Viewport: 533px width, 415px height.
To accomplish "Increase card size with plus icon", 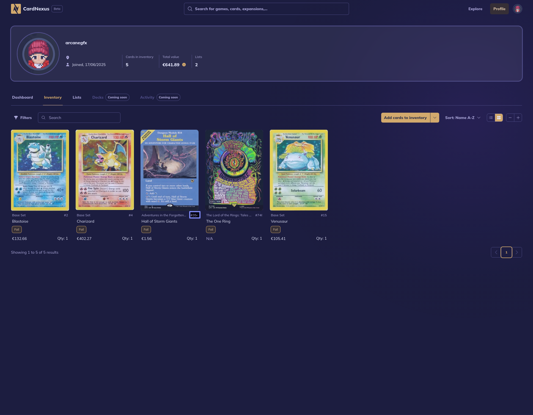I will tap(518, 118).
